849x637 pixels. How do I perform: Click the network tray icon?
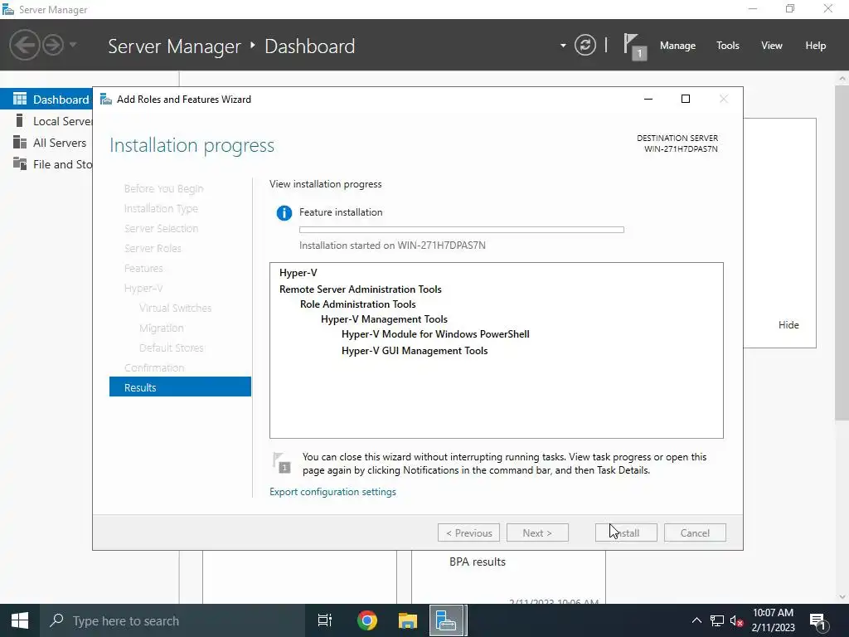pos(717,620)
